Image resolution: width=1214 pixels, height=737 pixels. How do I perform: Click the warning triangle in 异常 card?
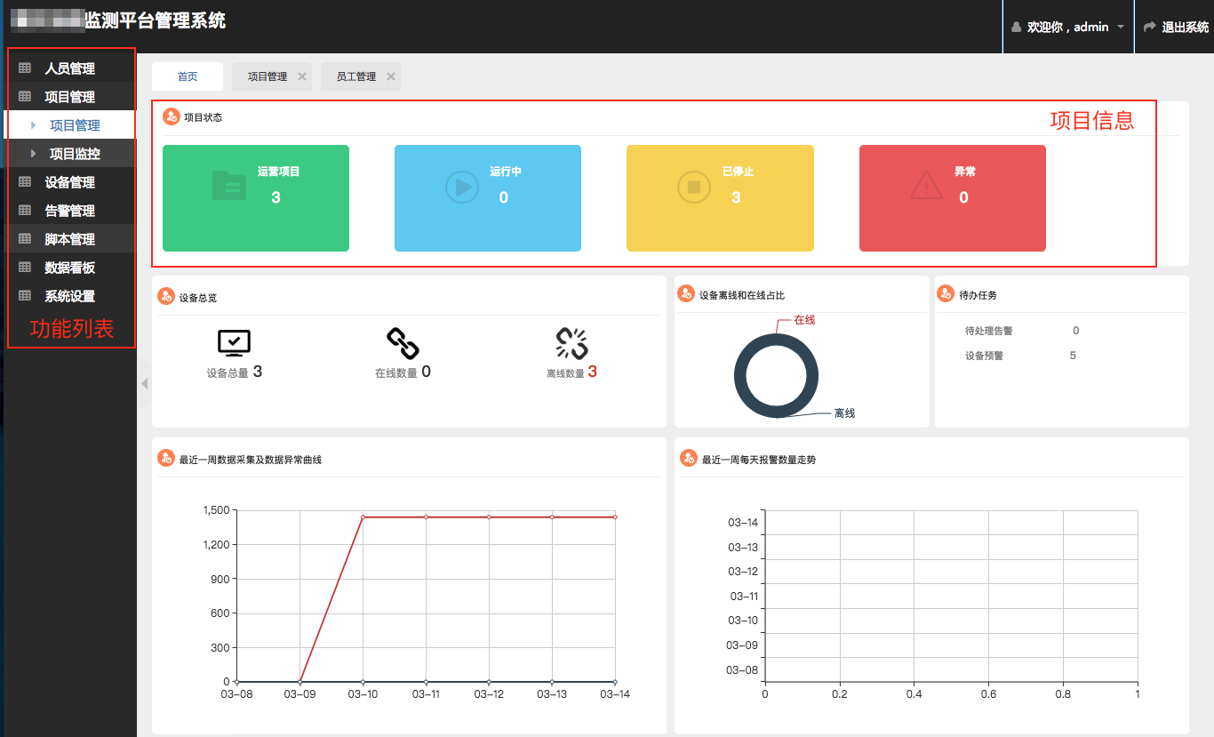pyautogui.click(x=927, y=186)
